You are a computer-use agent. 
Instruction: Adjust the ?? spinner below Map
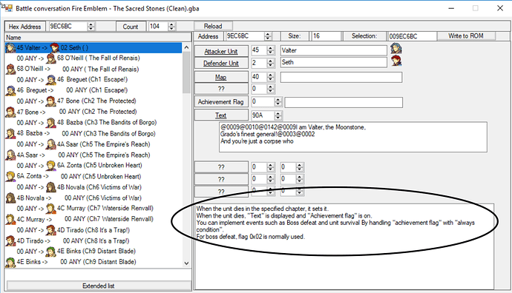[x=270, y=89]
